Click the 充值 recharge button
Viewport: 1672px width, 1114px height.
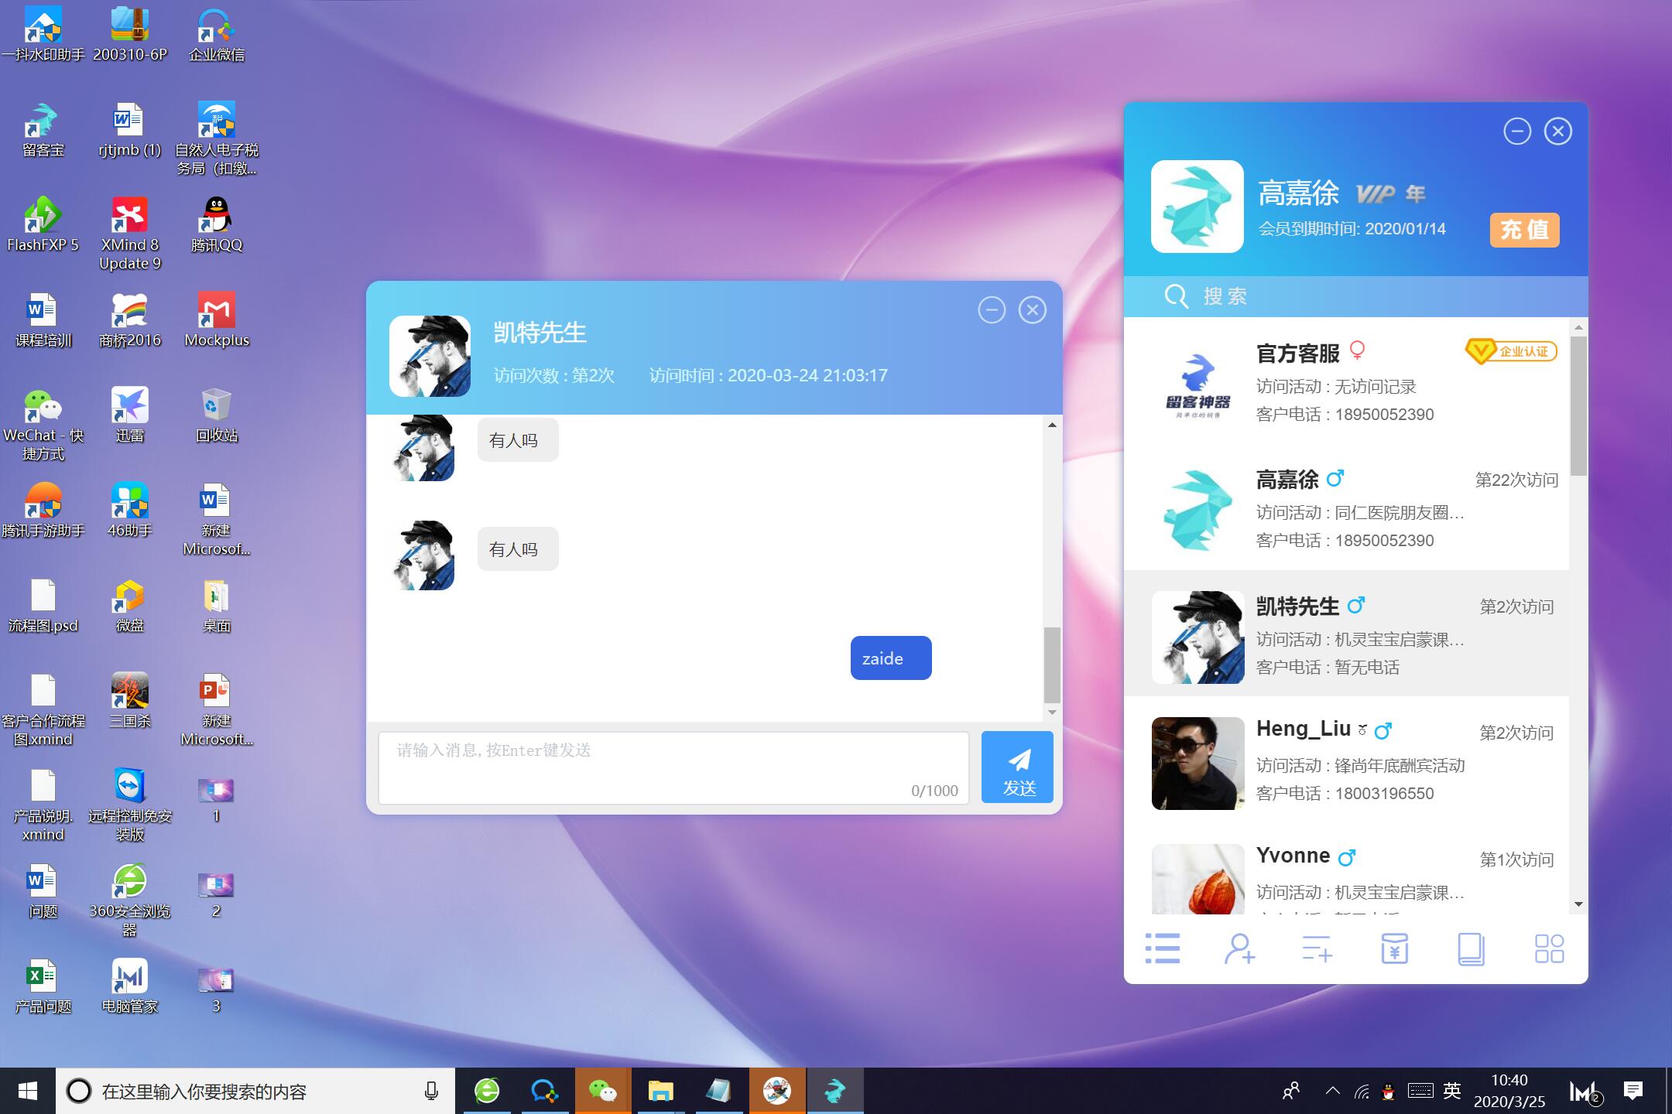click(x=1524, y=230)
